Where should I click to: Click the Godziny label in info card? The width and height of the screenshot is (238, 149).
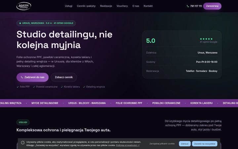pyautogui.click(x=151, y=62)
